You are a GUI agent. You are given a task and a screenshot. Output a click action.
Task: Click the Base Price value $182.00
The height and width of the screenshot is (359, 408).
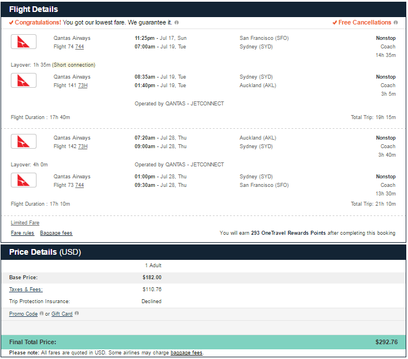[x=152, y=278]
